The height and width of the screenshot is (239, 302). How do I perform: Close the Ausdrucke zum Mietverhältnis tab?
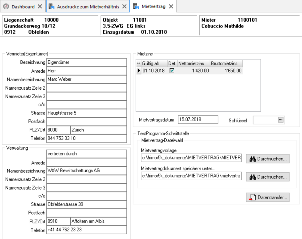pos(125,6)
